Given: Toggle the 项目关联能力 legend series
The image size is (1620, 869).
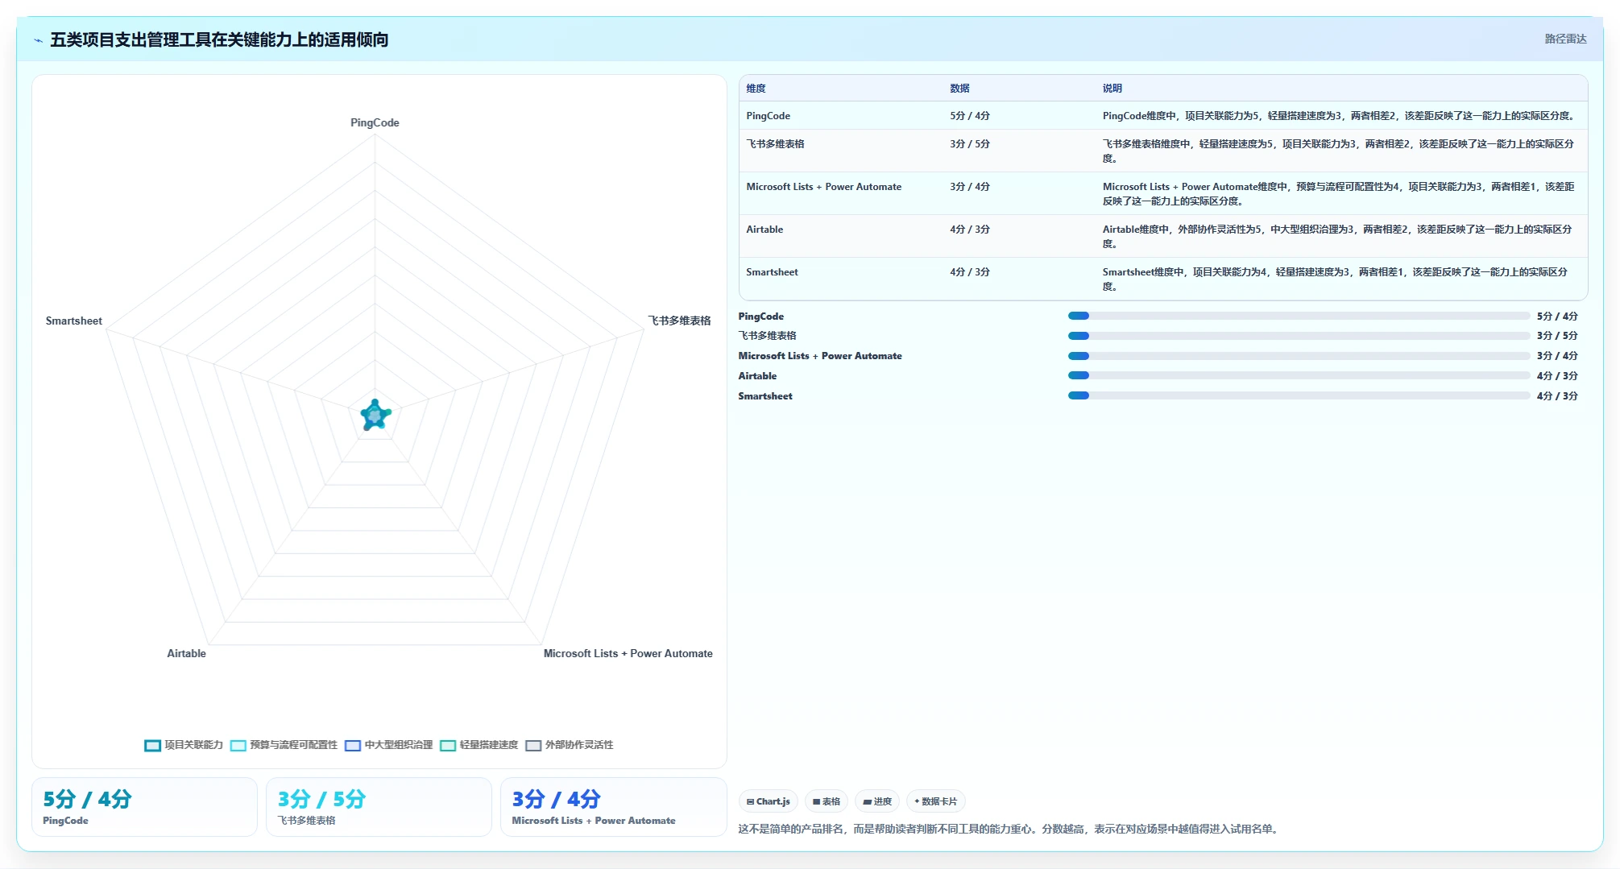Looking at the screenshot, I should click(x=184, y=745).
